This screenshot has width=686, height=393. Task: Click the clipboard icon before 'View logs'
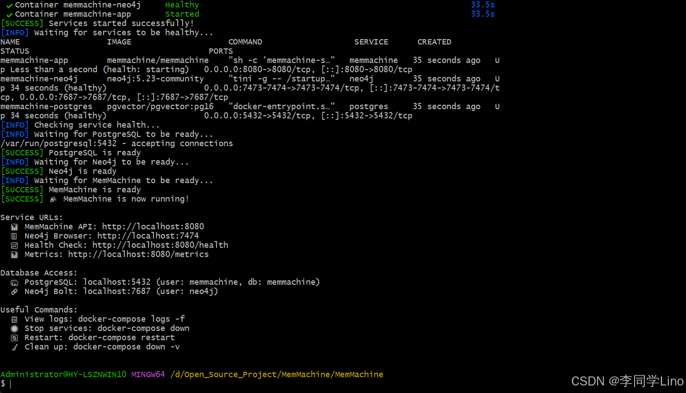click(14, 319)
